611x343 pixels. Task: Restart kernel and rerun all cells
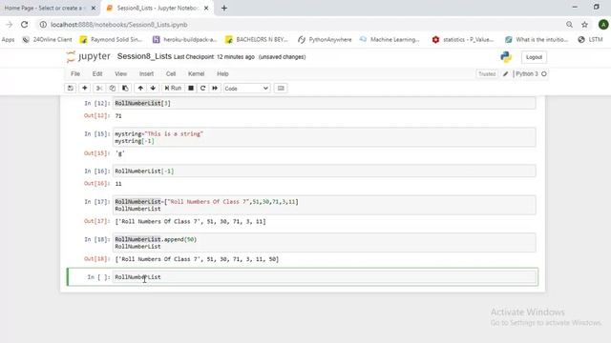[215, 89]
